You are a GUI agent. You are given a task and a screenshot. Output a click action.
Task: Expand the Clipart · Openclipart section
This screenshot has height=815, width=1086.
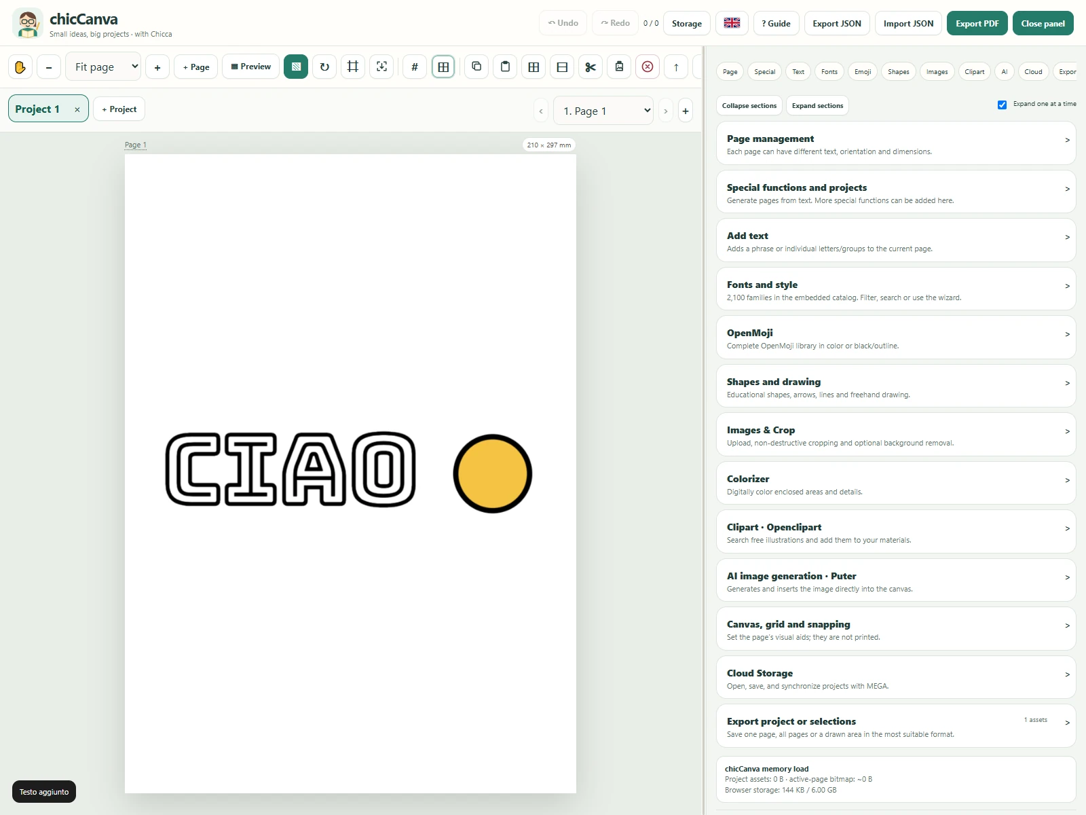[896, 532]
